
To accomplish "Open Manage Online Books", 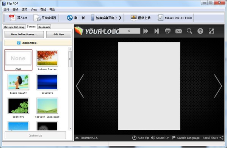I will [x=175, y=18].
